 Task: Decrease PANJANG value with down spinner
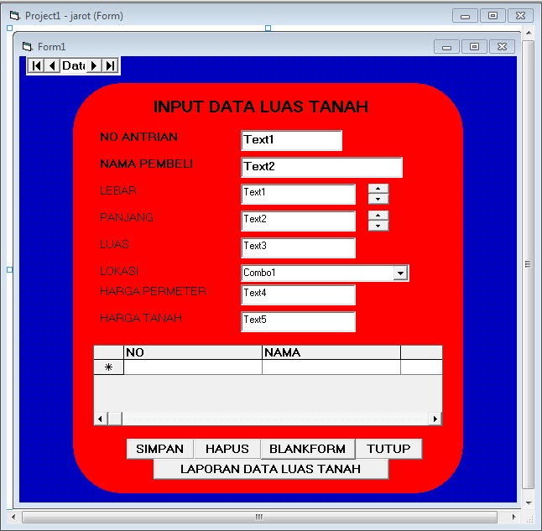coord(378,226)
